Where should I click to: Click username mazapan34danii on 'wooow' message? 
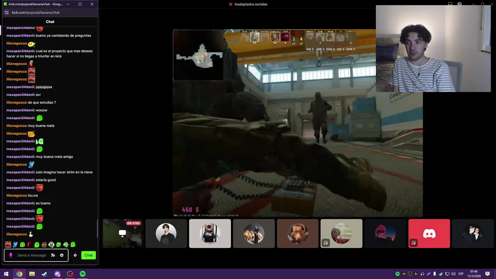pos(20,110)
